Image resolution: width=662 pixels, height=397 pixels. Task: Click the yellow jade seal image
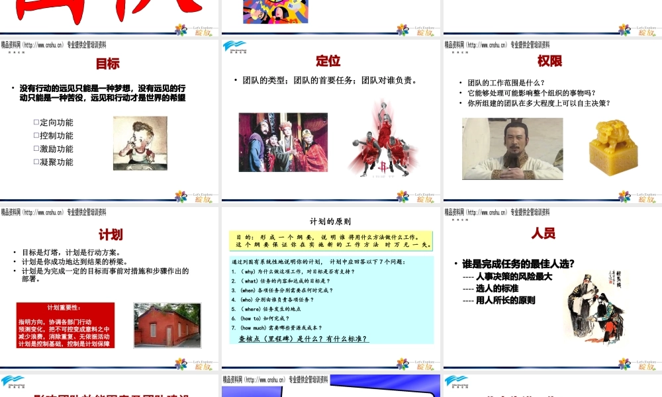pos(612,148)
